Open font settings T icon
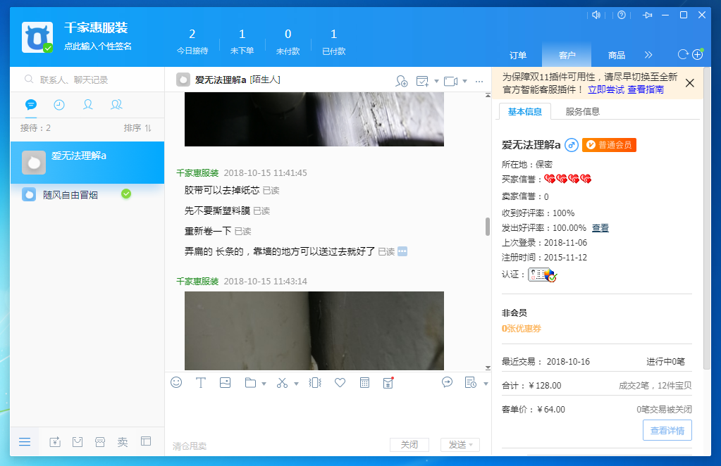721x466 pixels. [201, 382]
